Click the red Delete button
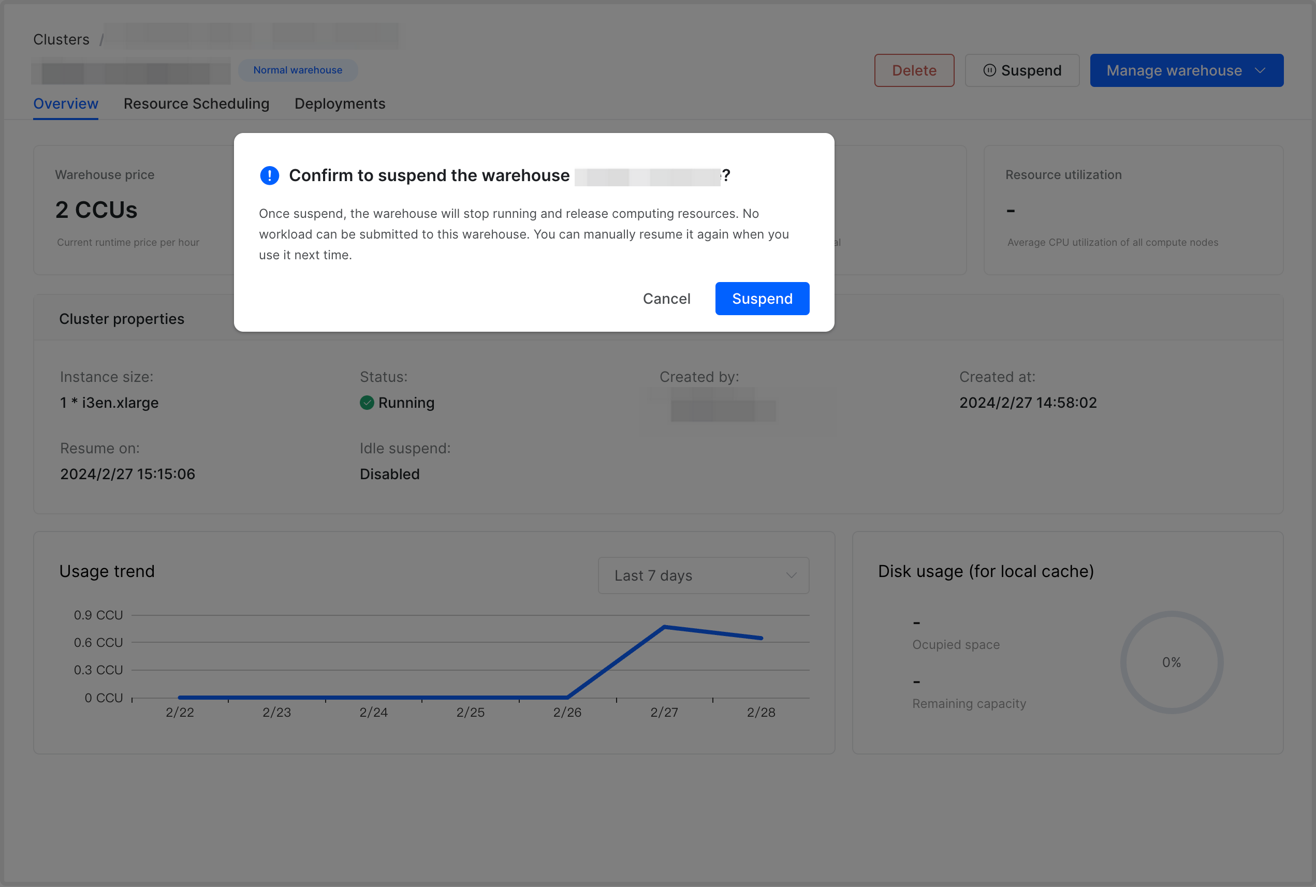The width and height of the screenshot is (1316, 887). [914, 70]
